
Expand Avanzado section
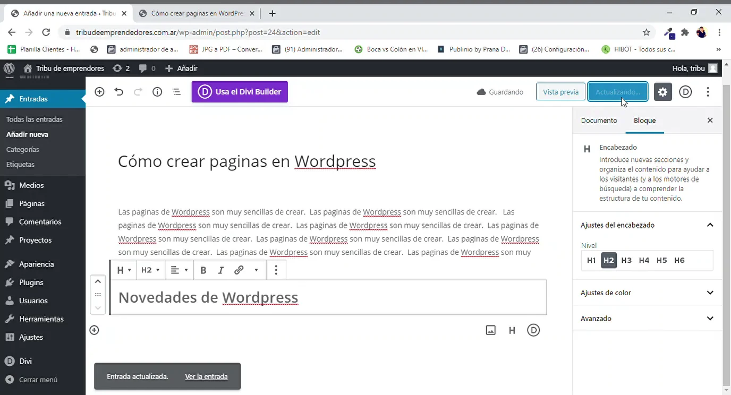(x=647, y=319)
